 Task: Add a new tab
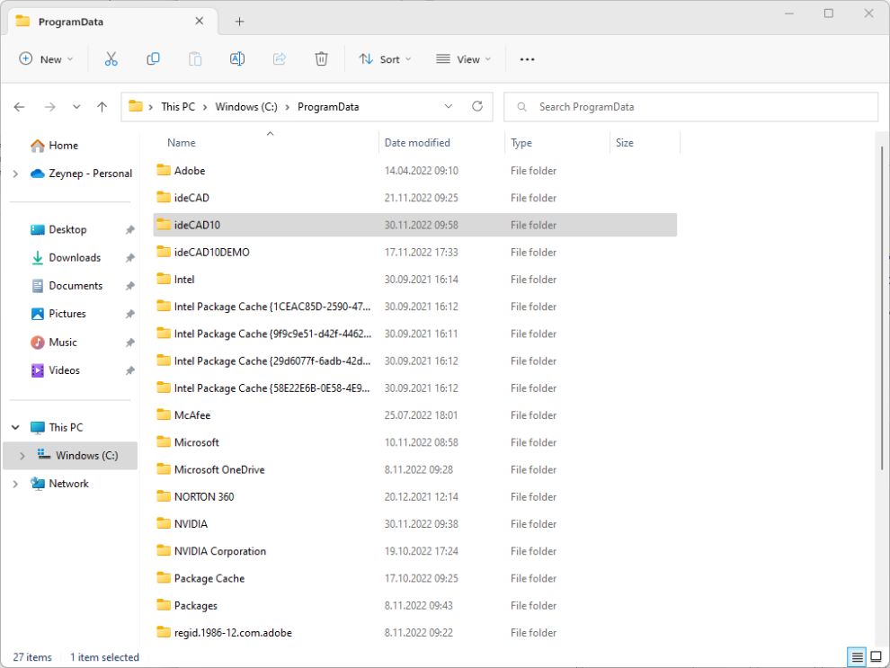239,22
